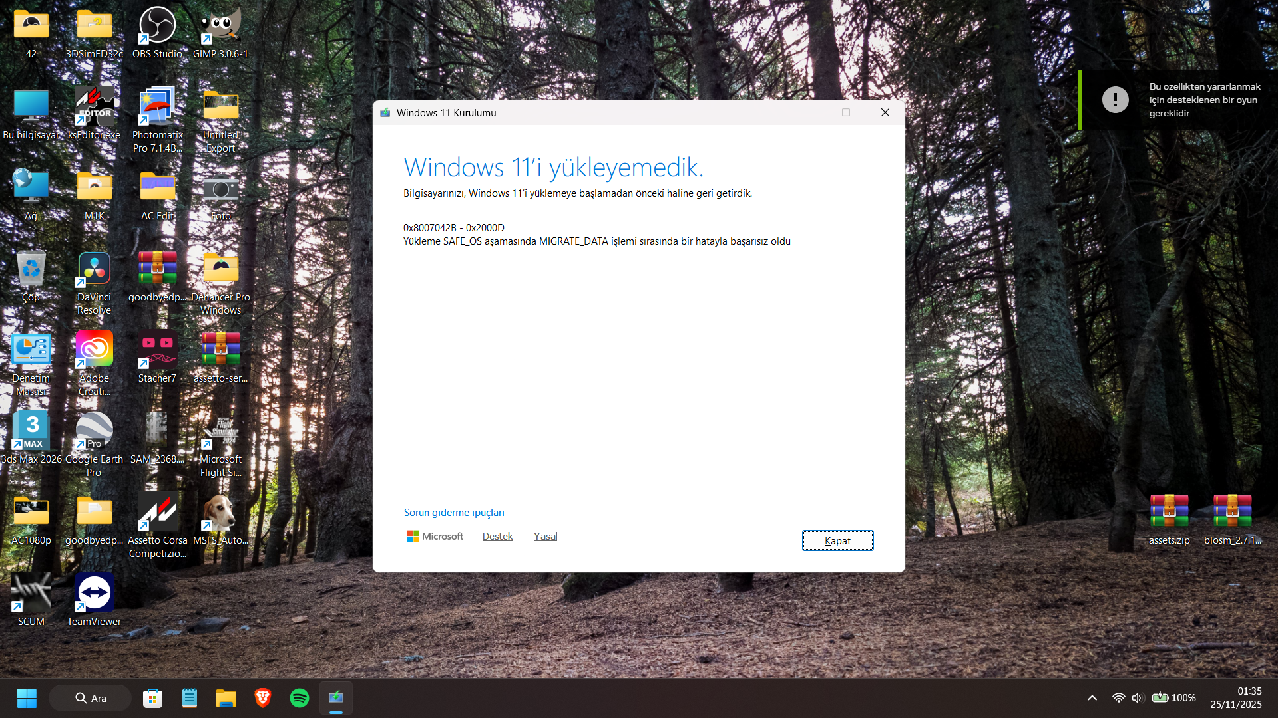
Task: Open the Wi-Fi network tray icon
Action: [x=1119, y=698]
